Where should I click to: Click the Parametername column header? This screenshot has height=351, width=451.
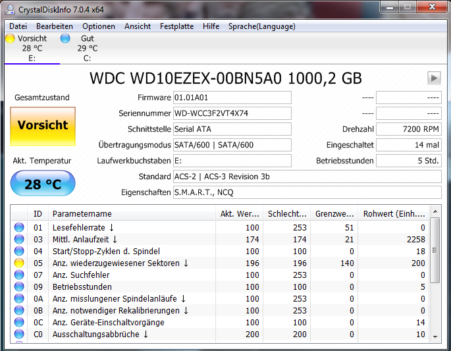point(132,214)
